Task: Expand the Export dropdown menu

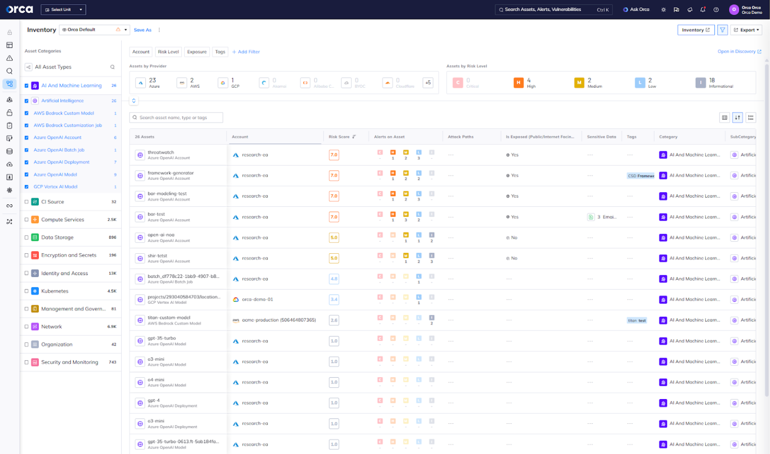Action: pos(747,30)
